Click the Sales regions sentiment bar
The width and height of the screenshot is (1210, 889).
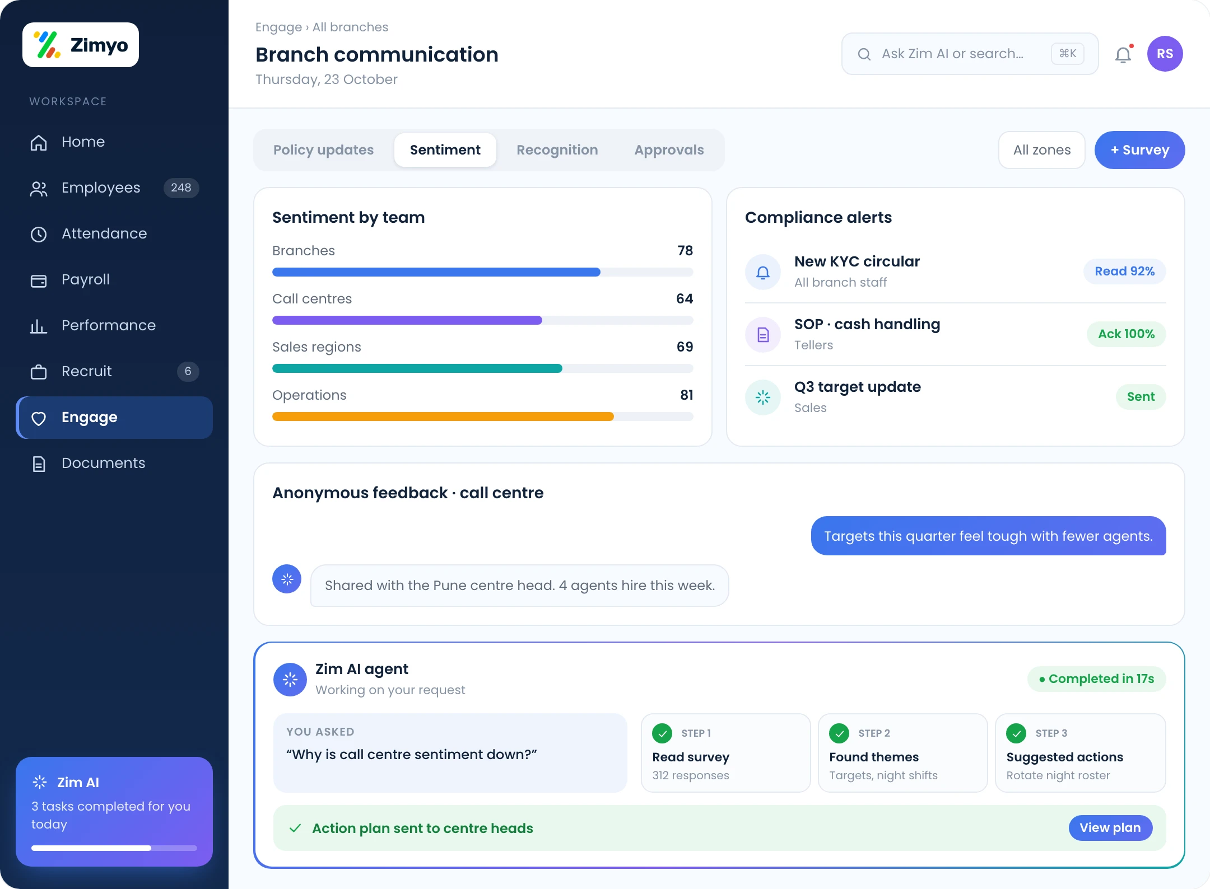[x=483, y=368]
